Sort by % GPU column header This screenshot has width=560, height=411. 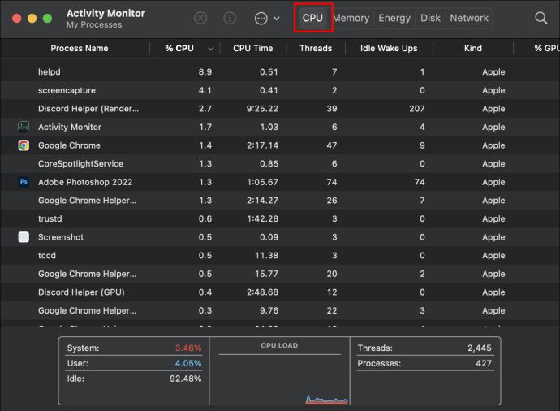point(547,48)
